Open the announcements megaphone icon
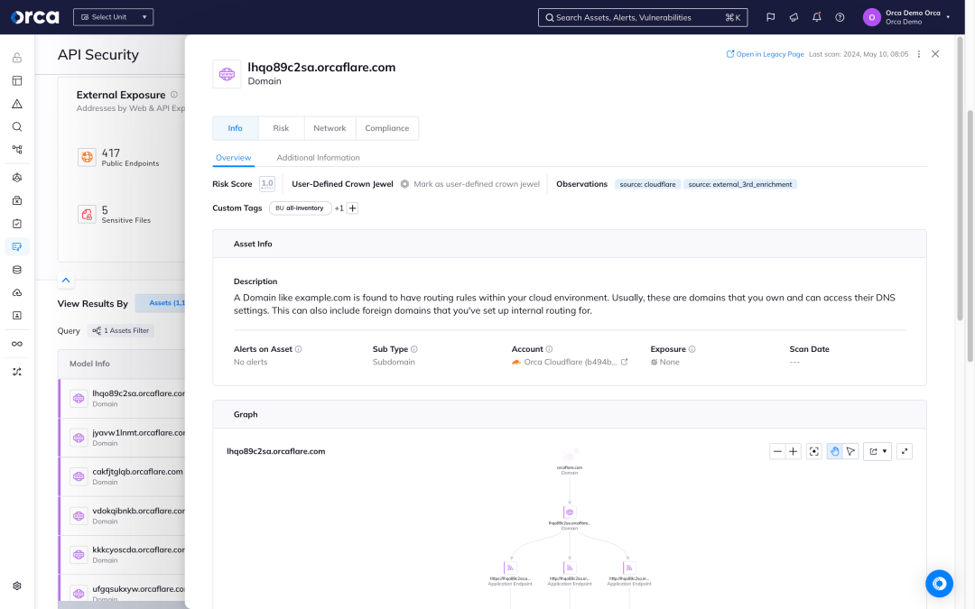Image resolution: width=975 pixels, height=609 pixels. tap(794, 17)
